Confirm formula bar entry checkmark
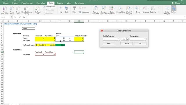This screenshot has height=105, width=186. [19, 17]
